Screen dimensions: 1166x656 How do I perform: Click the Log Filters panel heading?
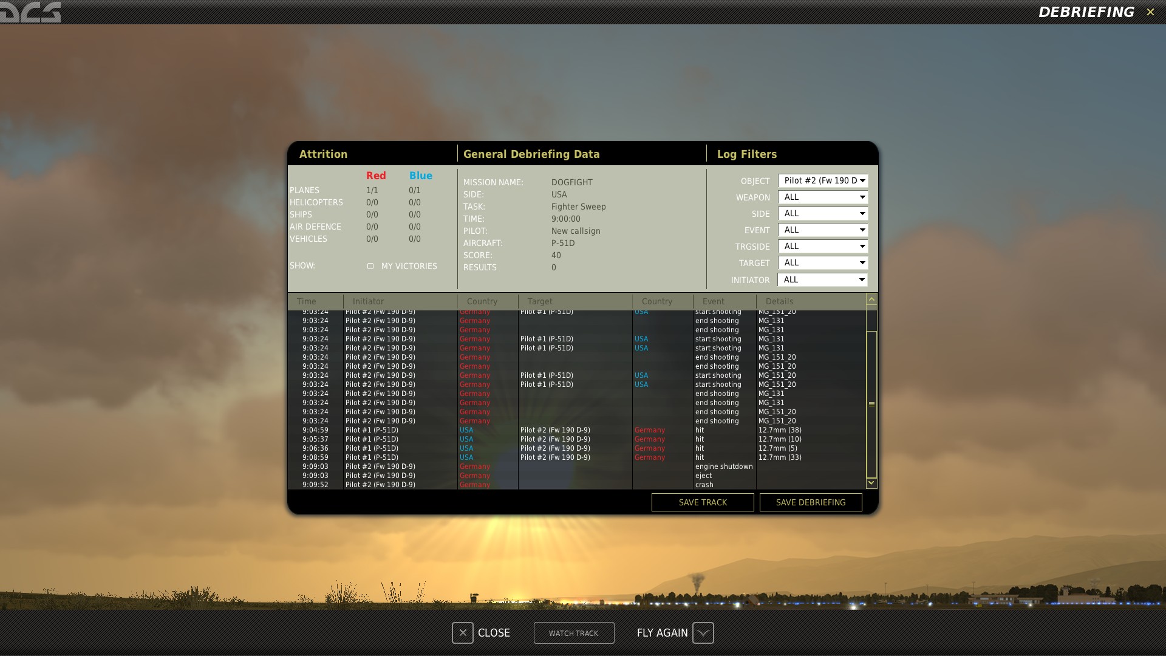pyautogui.click(x=747, y=154)
